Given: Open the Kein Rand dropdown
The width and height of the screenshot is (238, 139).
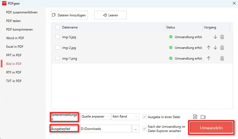Looking at the screenshot, I should point(125,116).
